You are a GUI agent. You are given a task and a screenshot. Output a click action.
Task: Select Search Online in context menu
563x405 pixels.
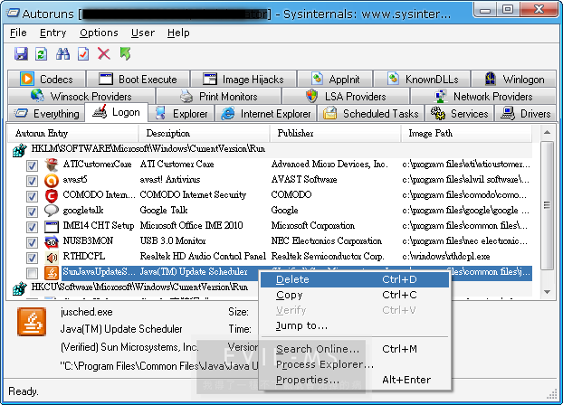coord(318,349)
